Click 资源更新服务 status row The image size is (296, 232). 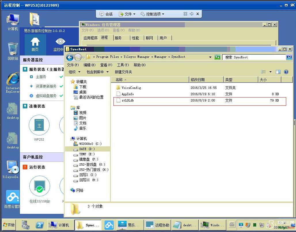pyautogui.click(x=46, y=86)
